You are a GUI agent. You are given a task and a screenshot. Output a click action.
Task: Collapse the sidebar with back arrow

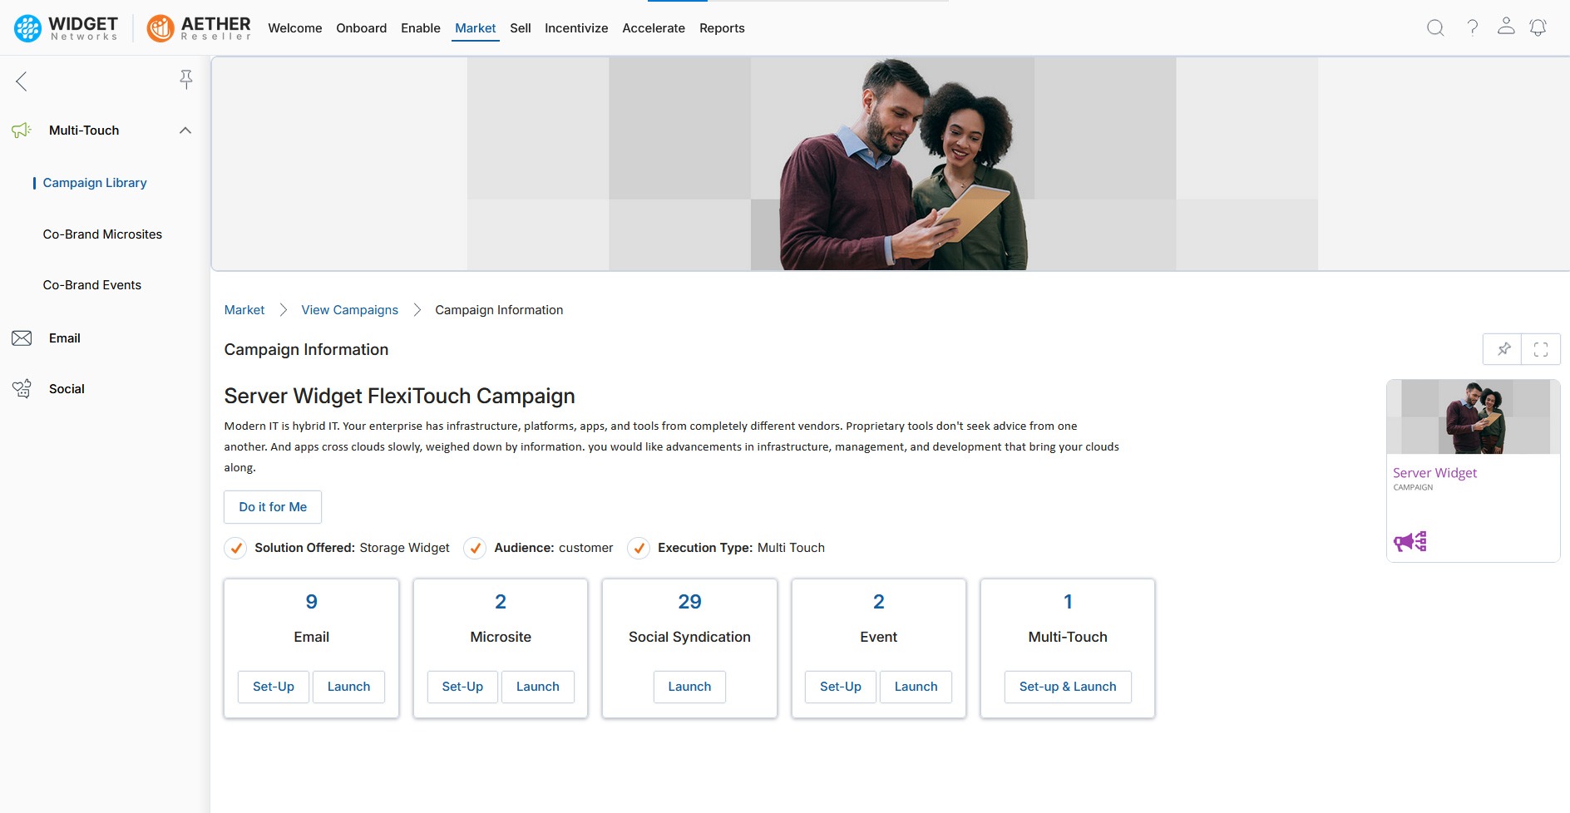pyautogui.click(x=22, y=81)
